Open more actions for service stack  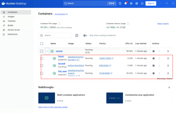(159, 51)
